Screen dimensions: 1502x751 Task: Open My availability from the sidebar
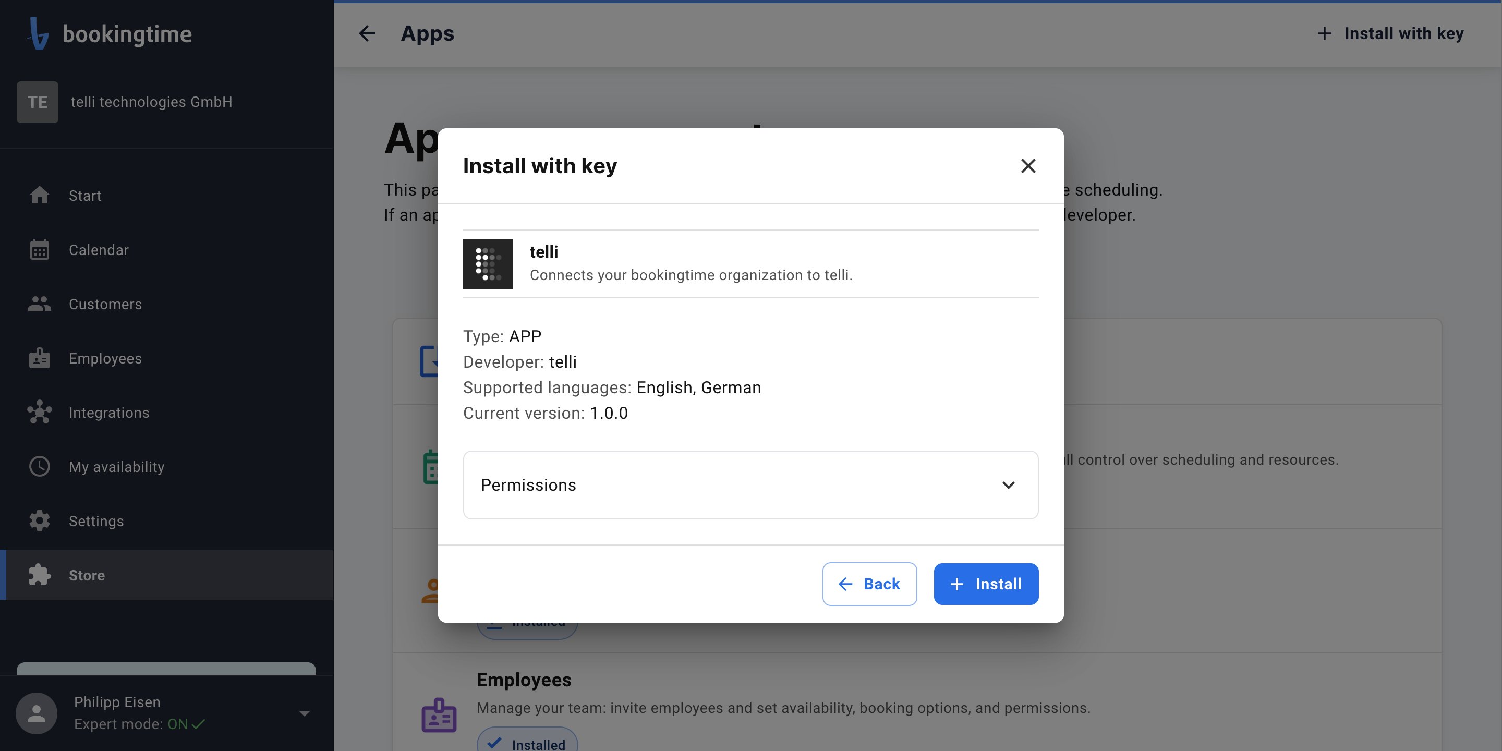point(167,466)
